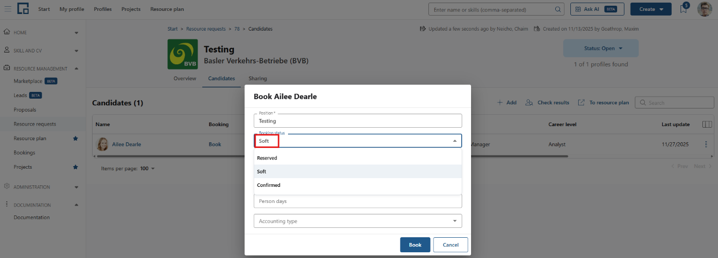The width and height of the screenshot is (718, 258).
Task: Switch to the Candidates tab
Action: (221, 78)
